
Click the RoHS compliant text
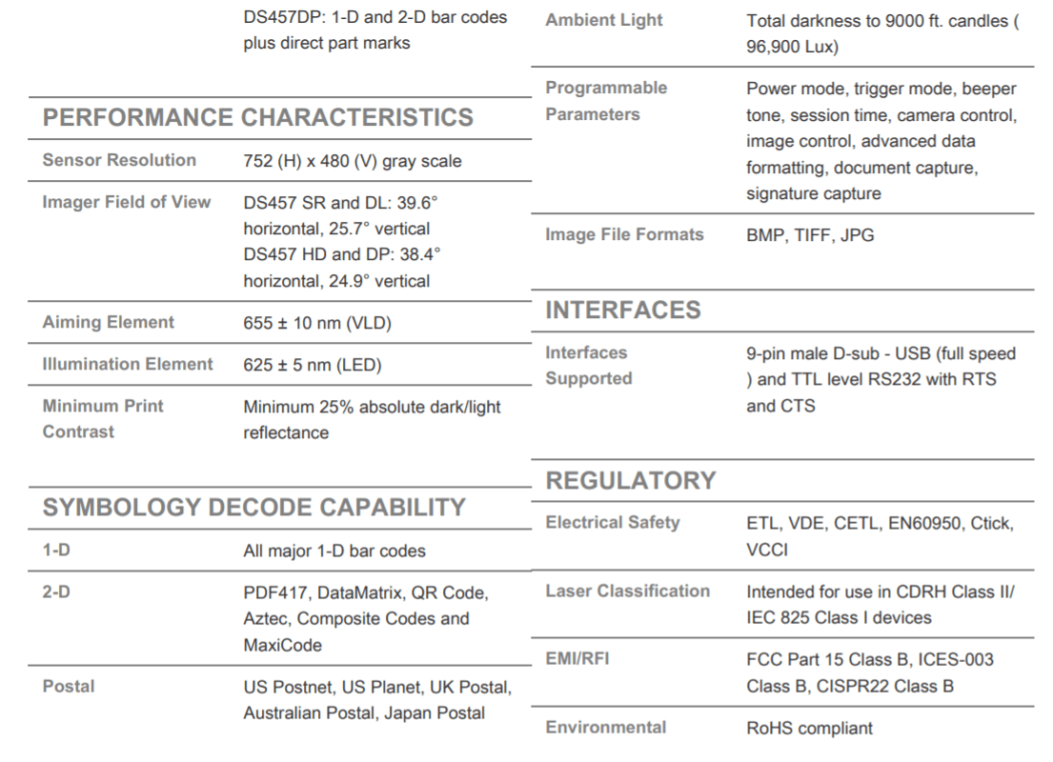[x=809, y=729]
